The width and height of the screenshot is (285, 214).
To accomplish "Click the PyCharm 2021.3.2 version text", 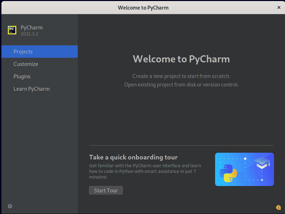I will (29, 34).
